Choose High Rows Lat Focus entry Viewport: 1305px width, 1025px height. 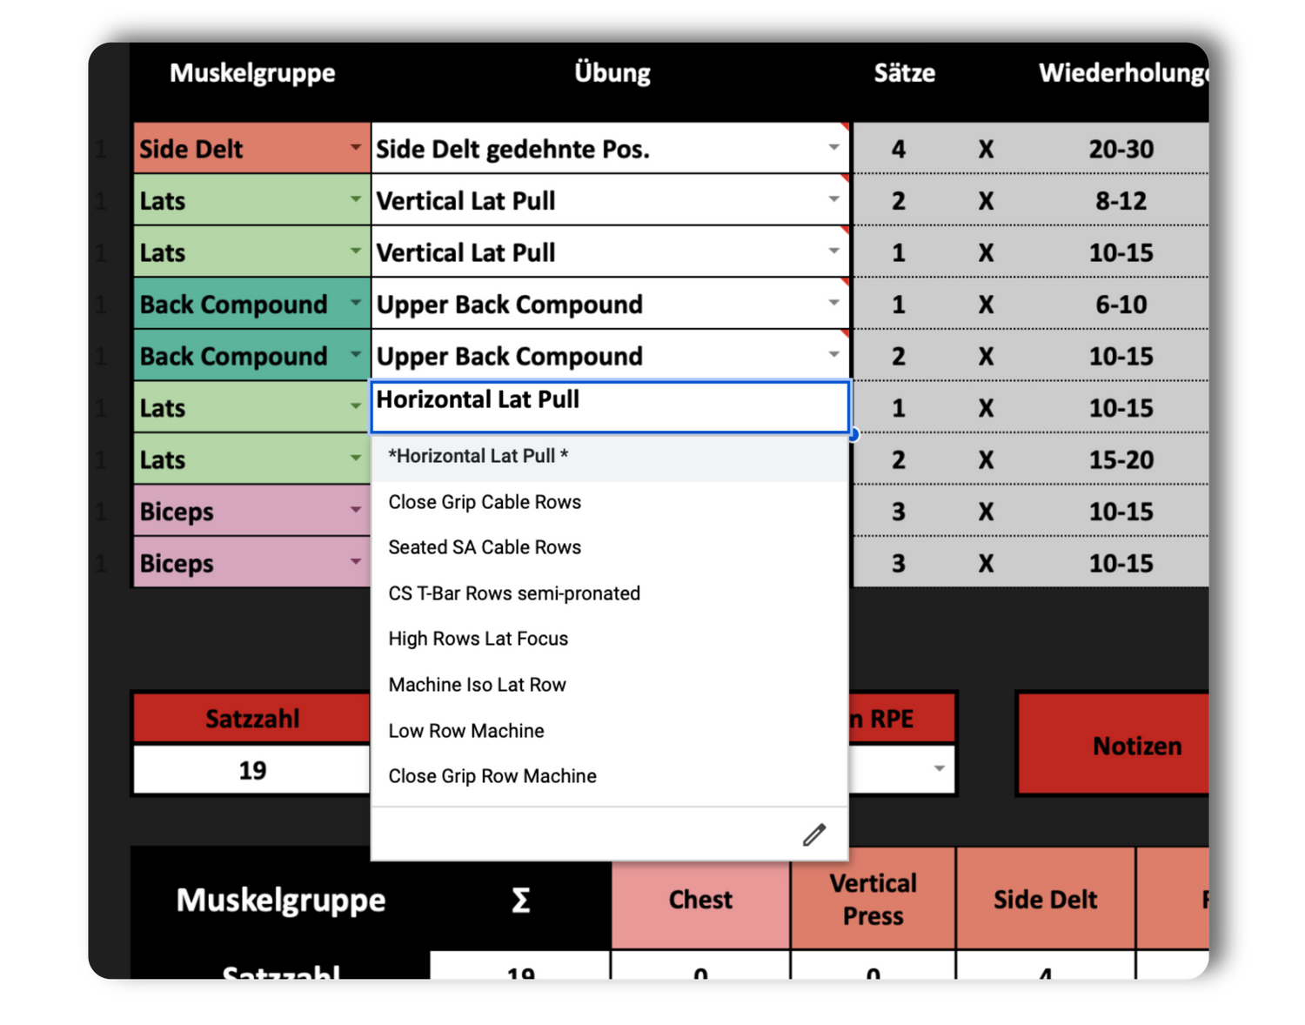(x=478, y=639)
